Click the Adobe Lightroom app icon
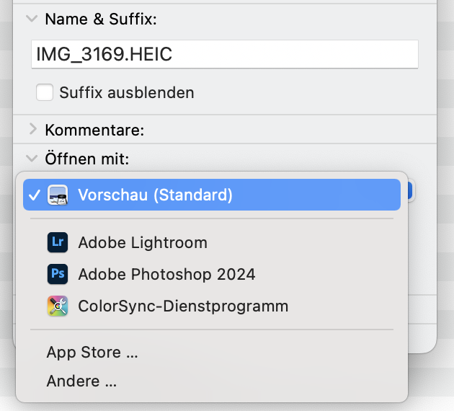Image resolution: width=454 pixels, height=411 pixels. click(x=58, y=243)
